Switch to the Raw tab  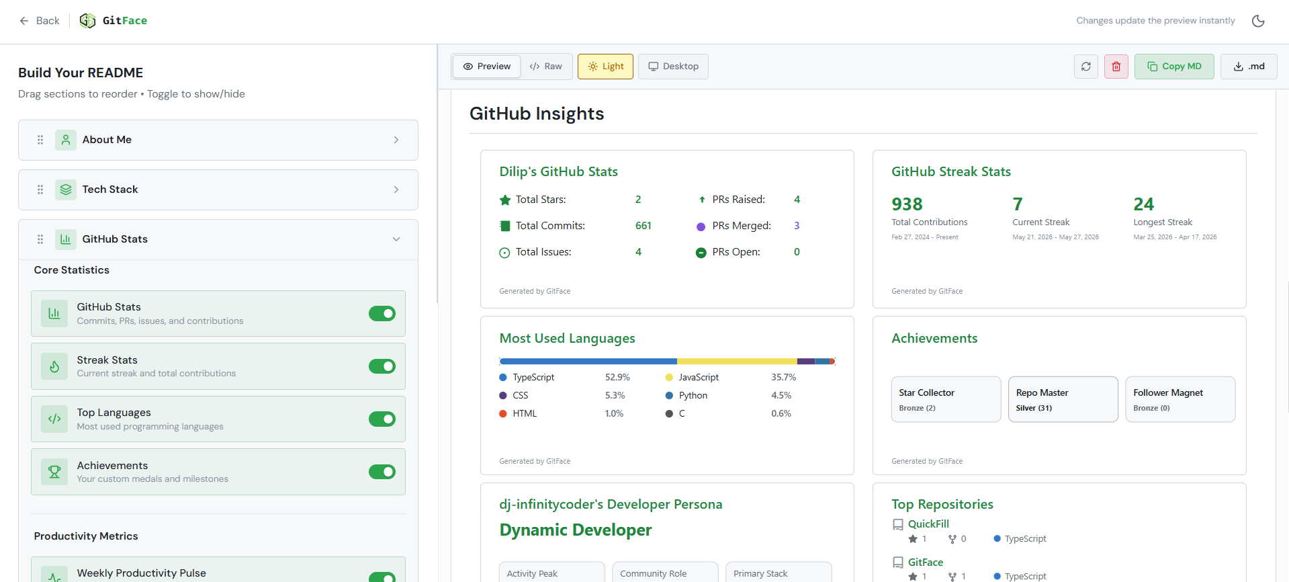[x=545, y=67]
